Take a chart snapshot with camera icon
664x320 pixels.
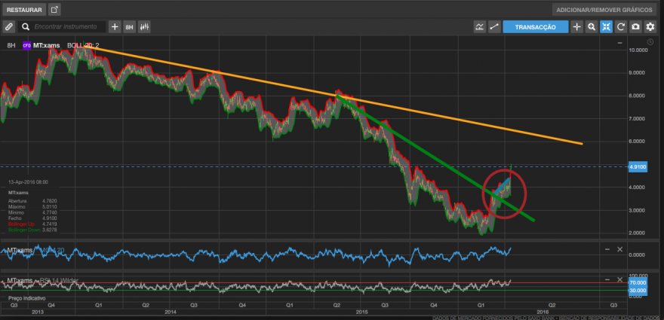pos(635,26)
